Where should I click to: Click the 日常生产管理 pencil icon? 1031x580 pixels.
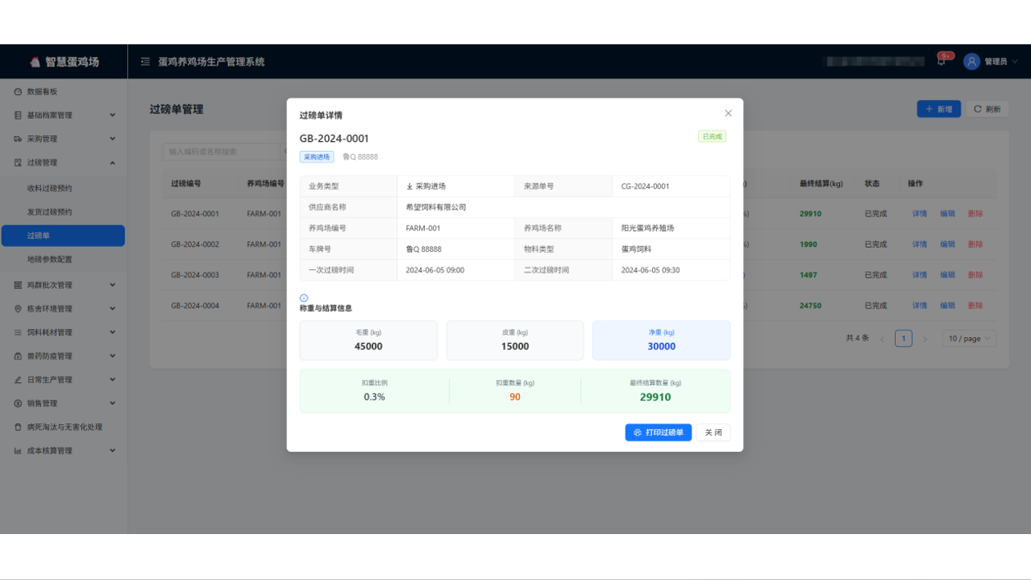pyautogui.click(x=18, y=380)
